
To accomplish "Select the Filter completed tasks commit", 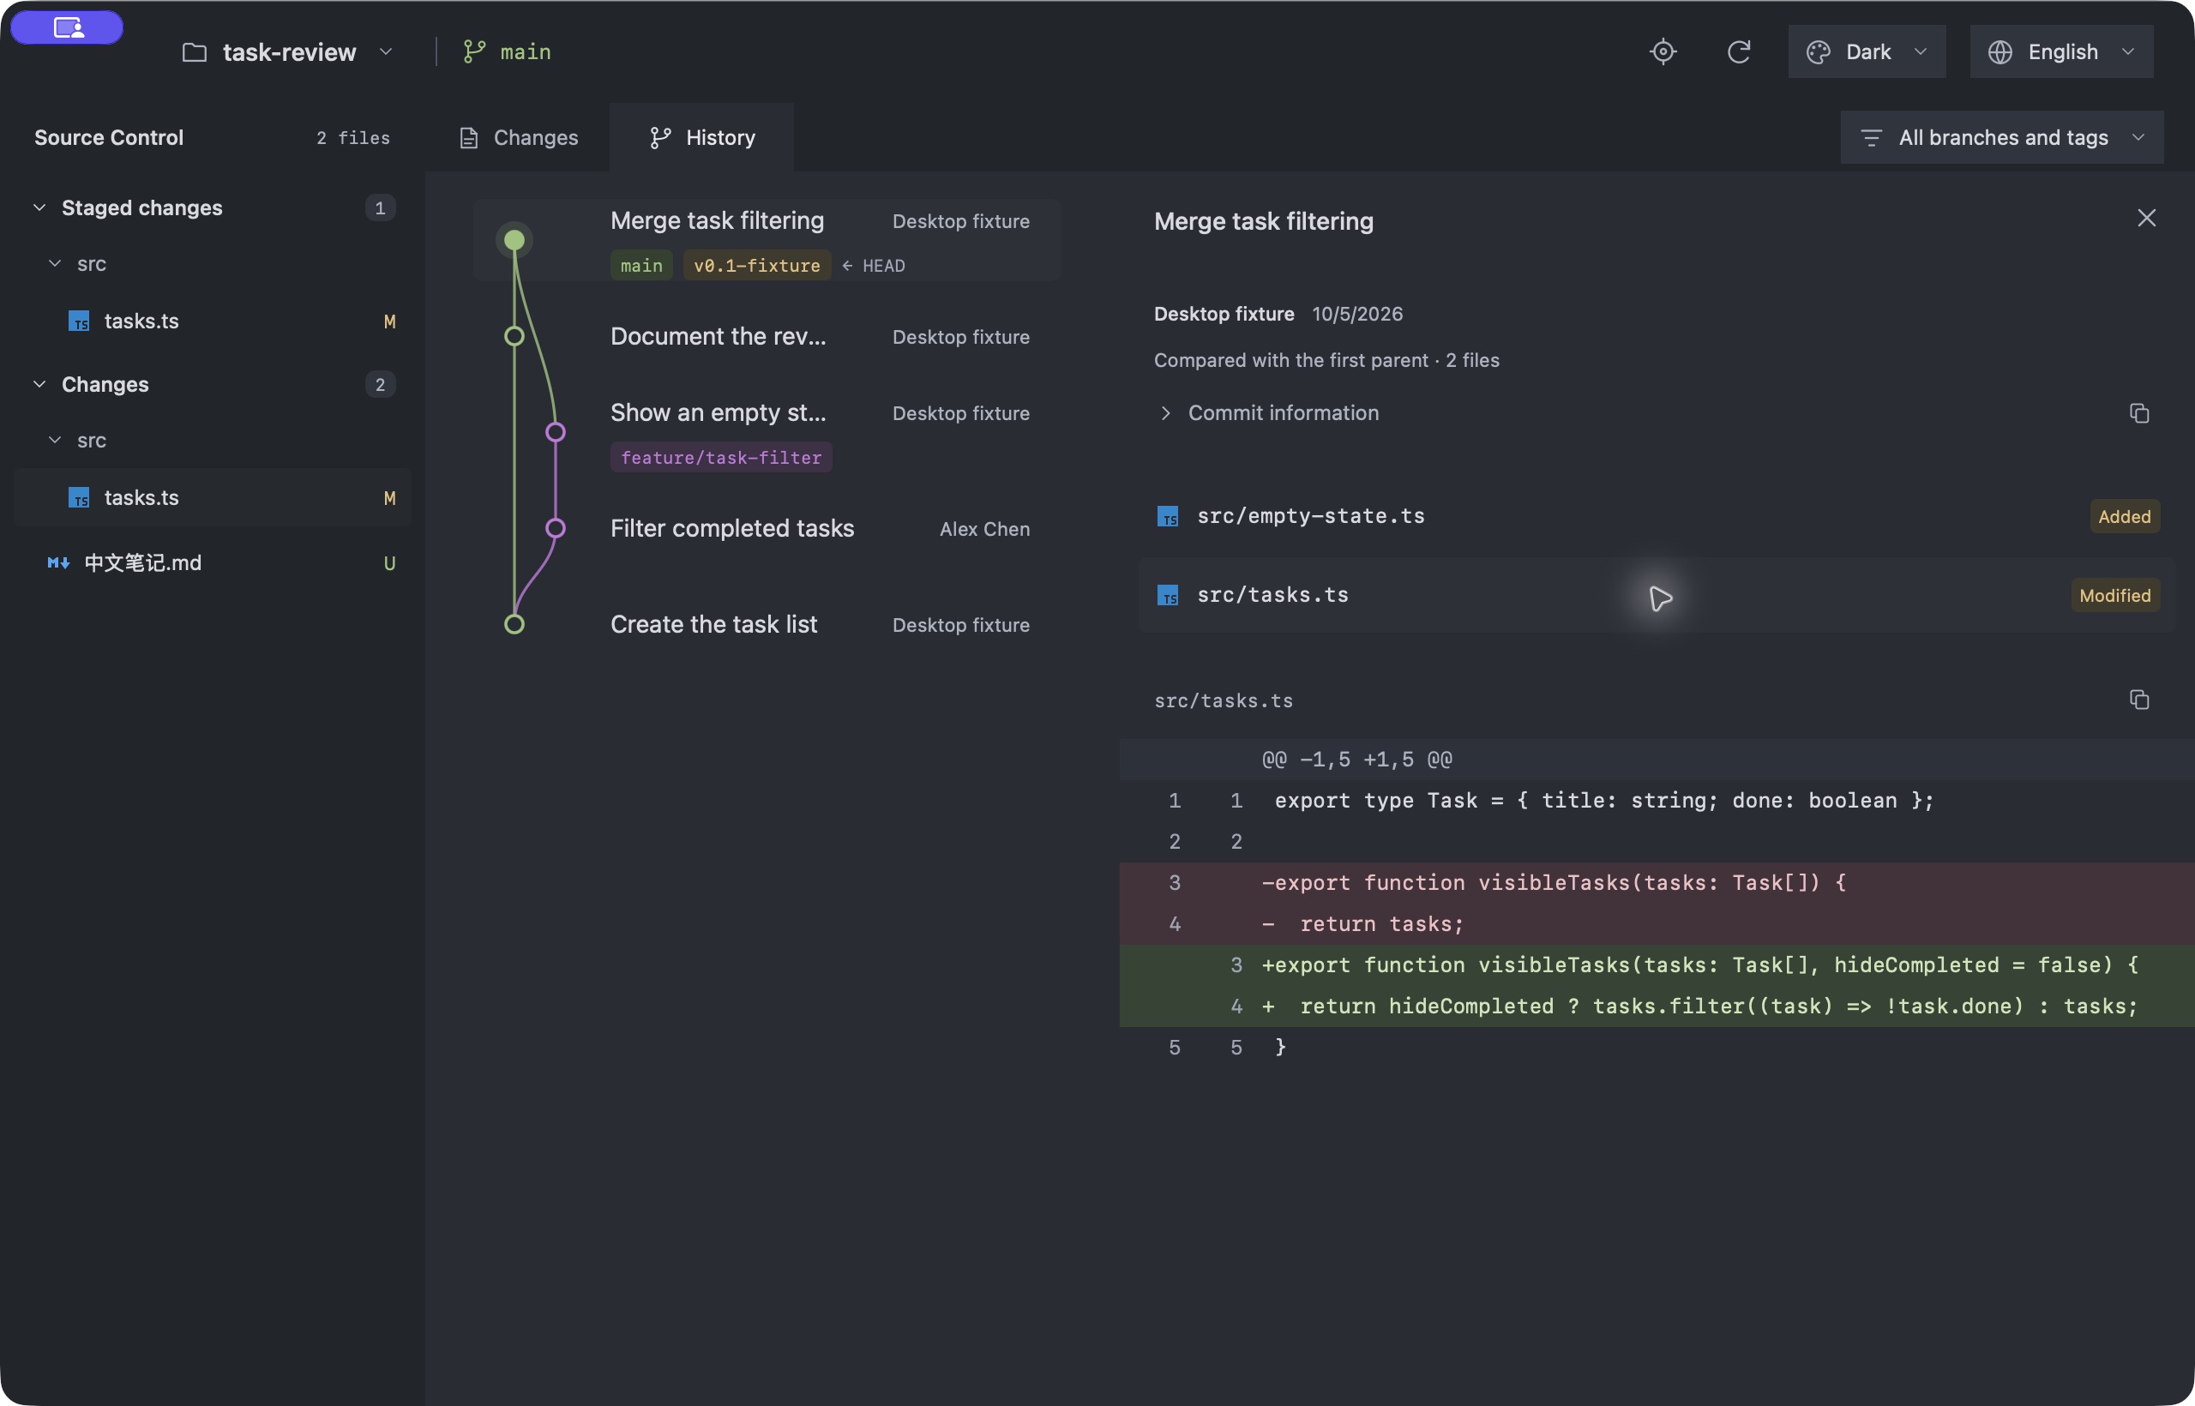I will click(767, 528).
